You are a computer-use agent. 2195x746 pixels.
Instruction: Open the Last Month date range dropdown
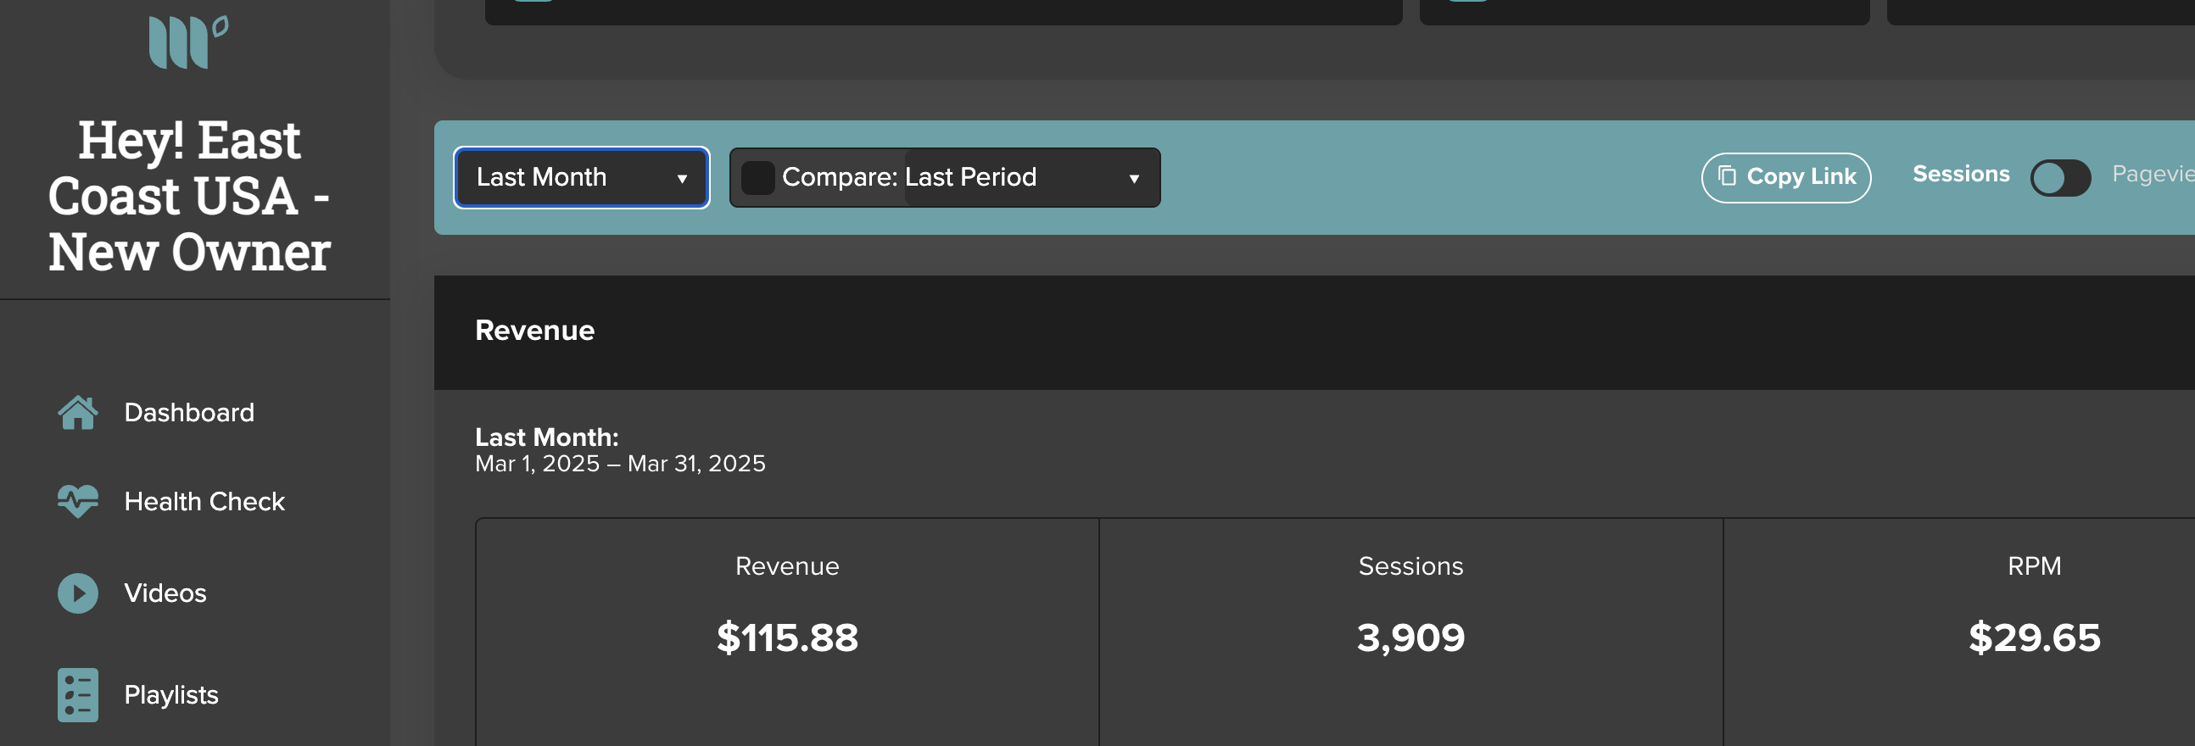tap(582, 177)
